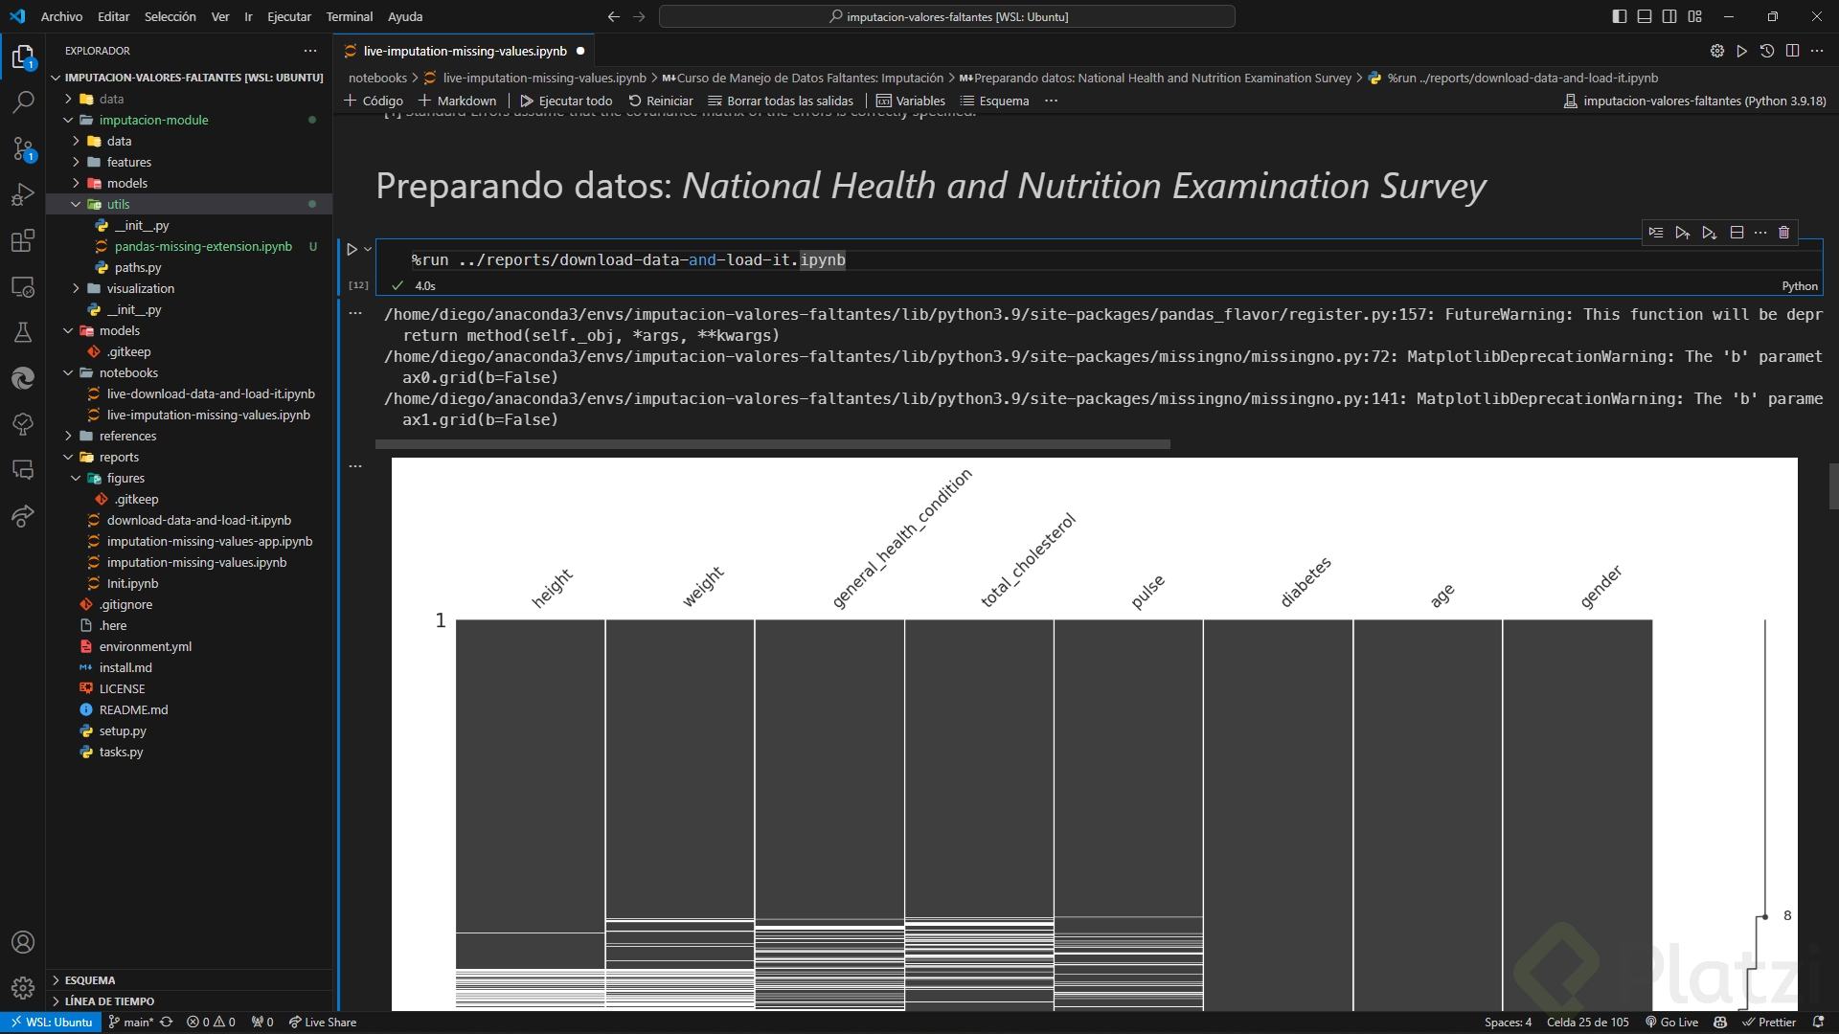
Task: Toggle the secondary sidebar layout button
Action: pyautogui.click(x=1669, y=16)
